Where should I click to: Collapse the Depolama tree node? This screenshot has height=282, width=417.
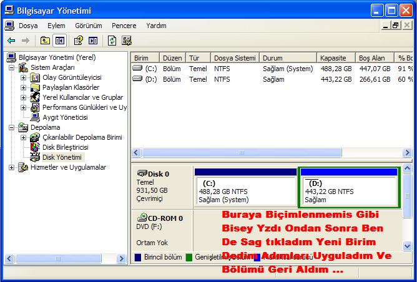point(12,127)
